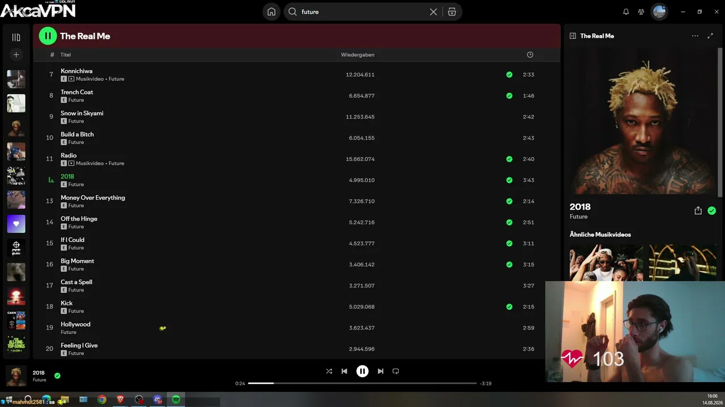
Task: Open Musikvideo link under Radio
Action: click(89, 163)
